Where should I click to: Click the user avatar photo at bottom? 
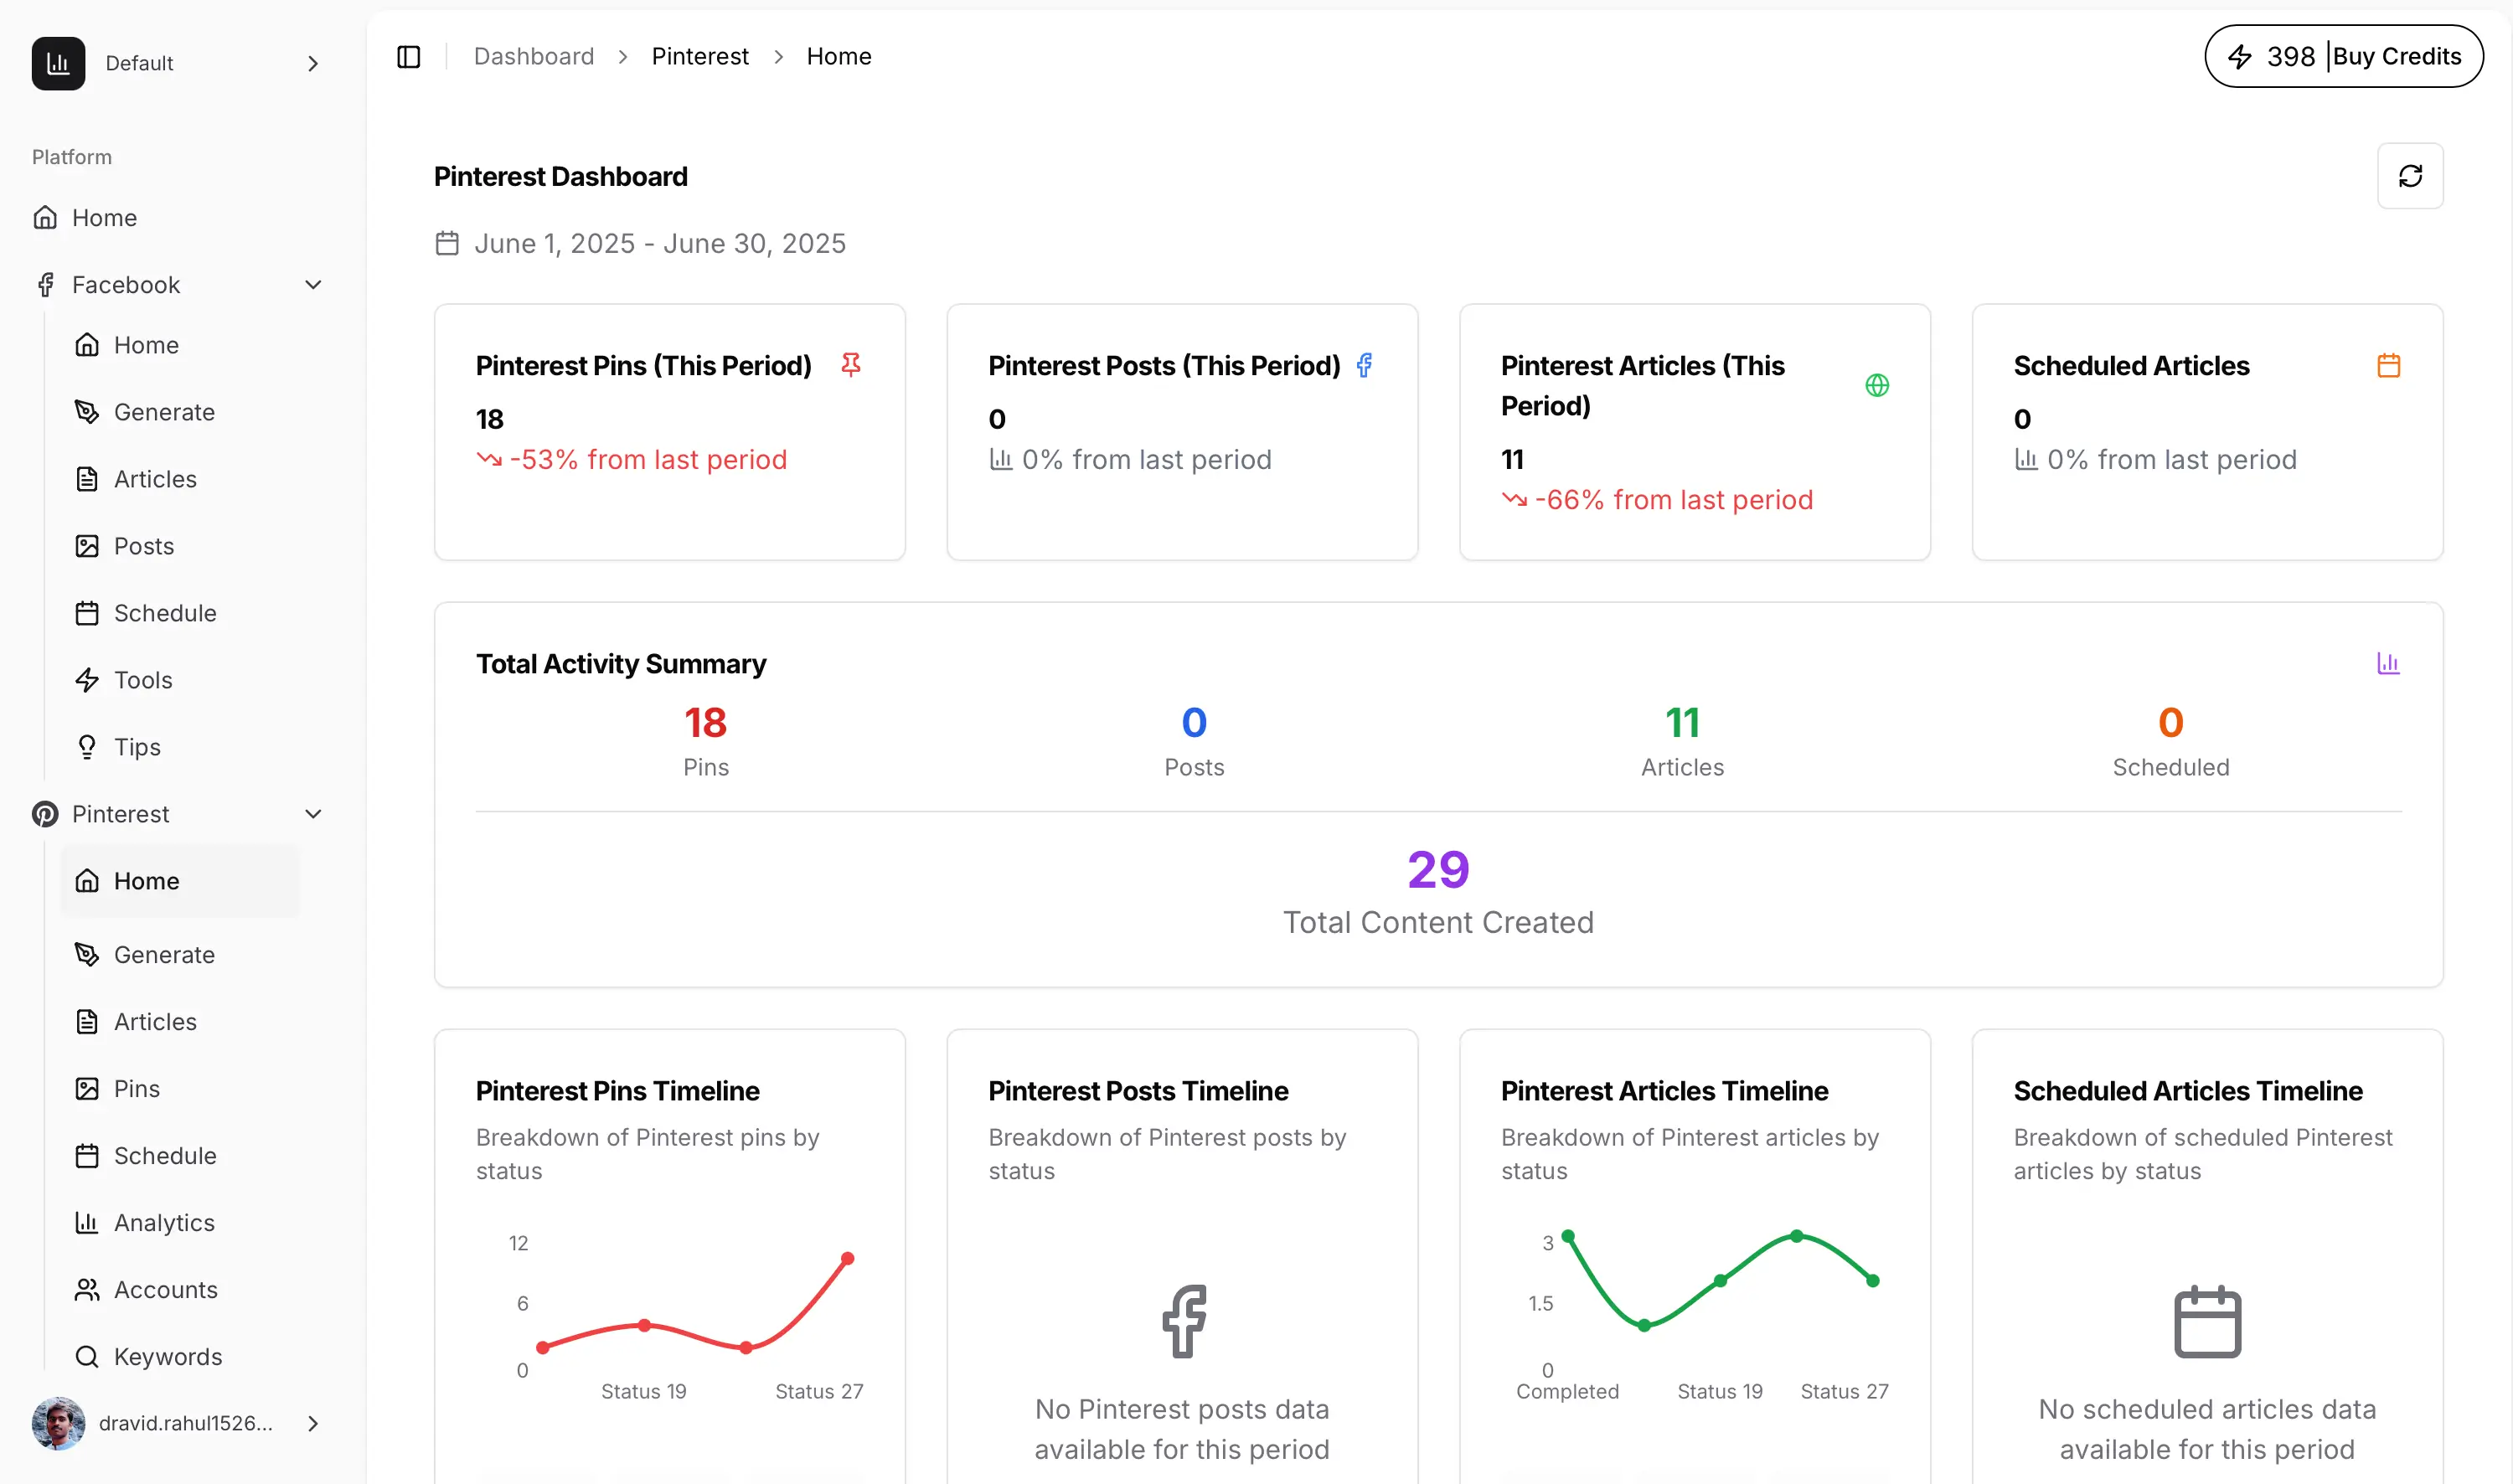[x=58, y=1423]
